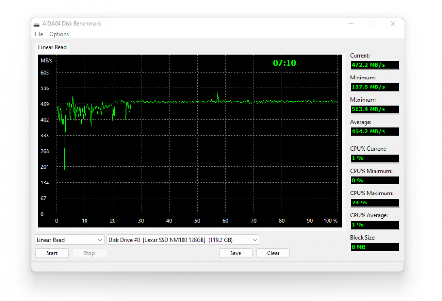Click the Current speed 472.2 MB/s field
The width and height of the screenshot is (442, 301).
pos(375,65)
